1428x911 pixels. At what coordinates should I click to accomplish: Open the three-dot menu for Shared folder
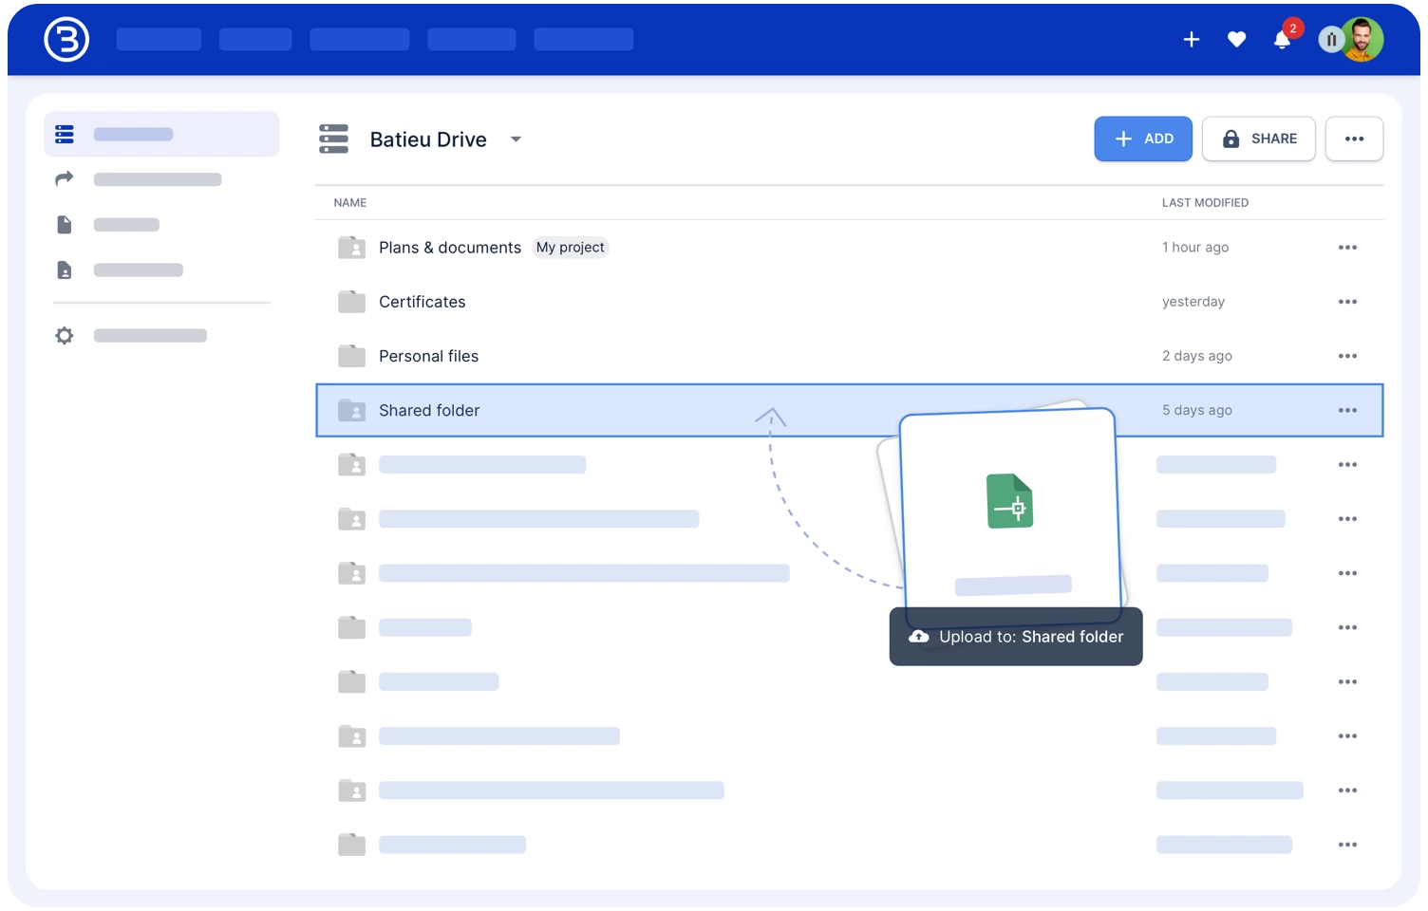pyautogui.click(x=1347, y=411)
